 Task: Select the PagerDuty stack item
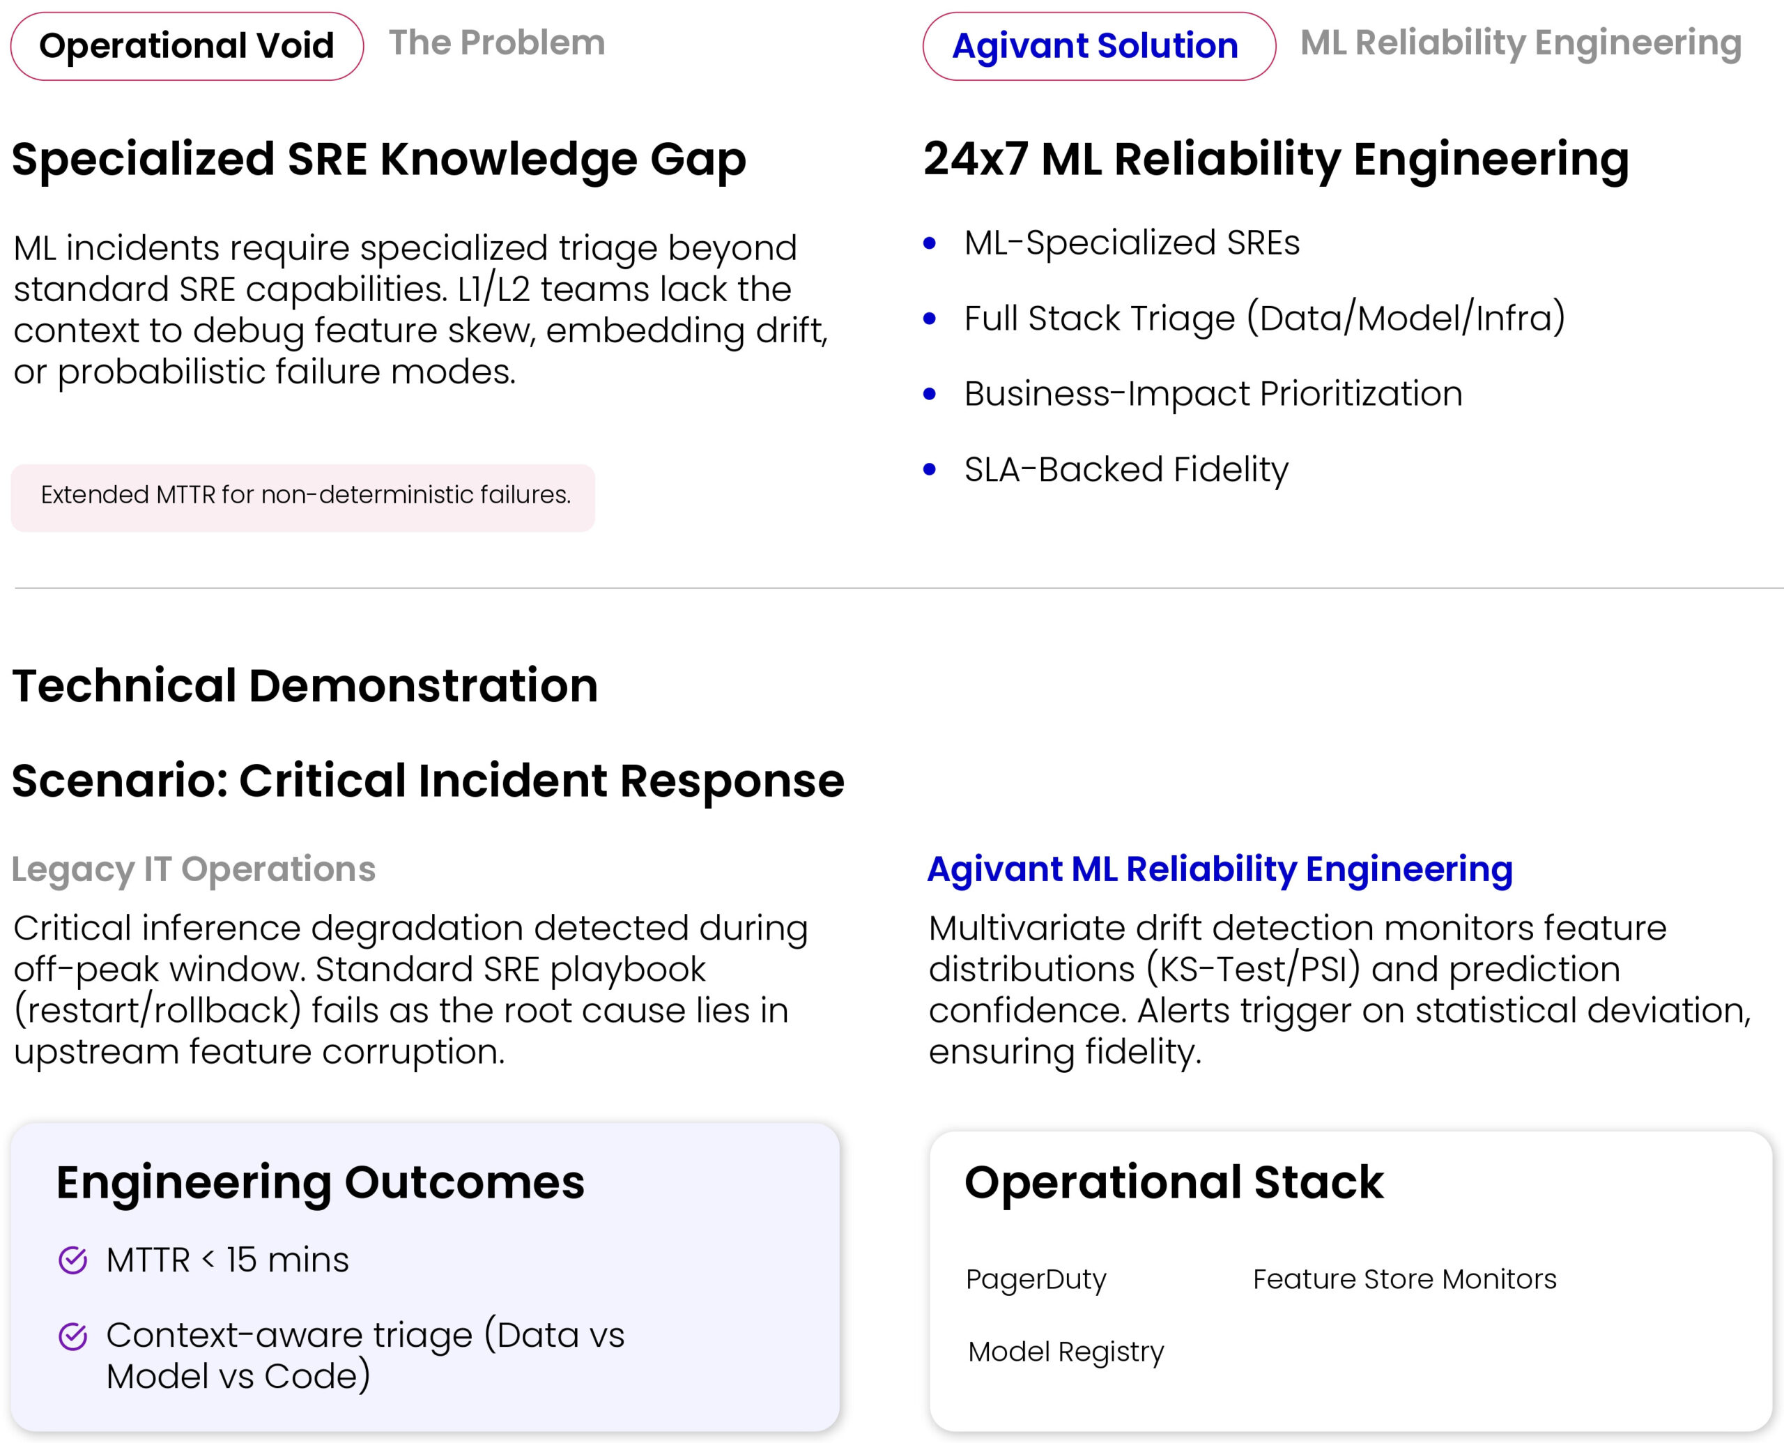1036,1279
